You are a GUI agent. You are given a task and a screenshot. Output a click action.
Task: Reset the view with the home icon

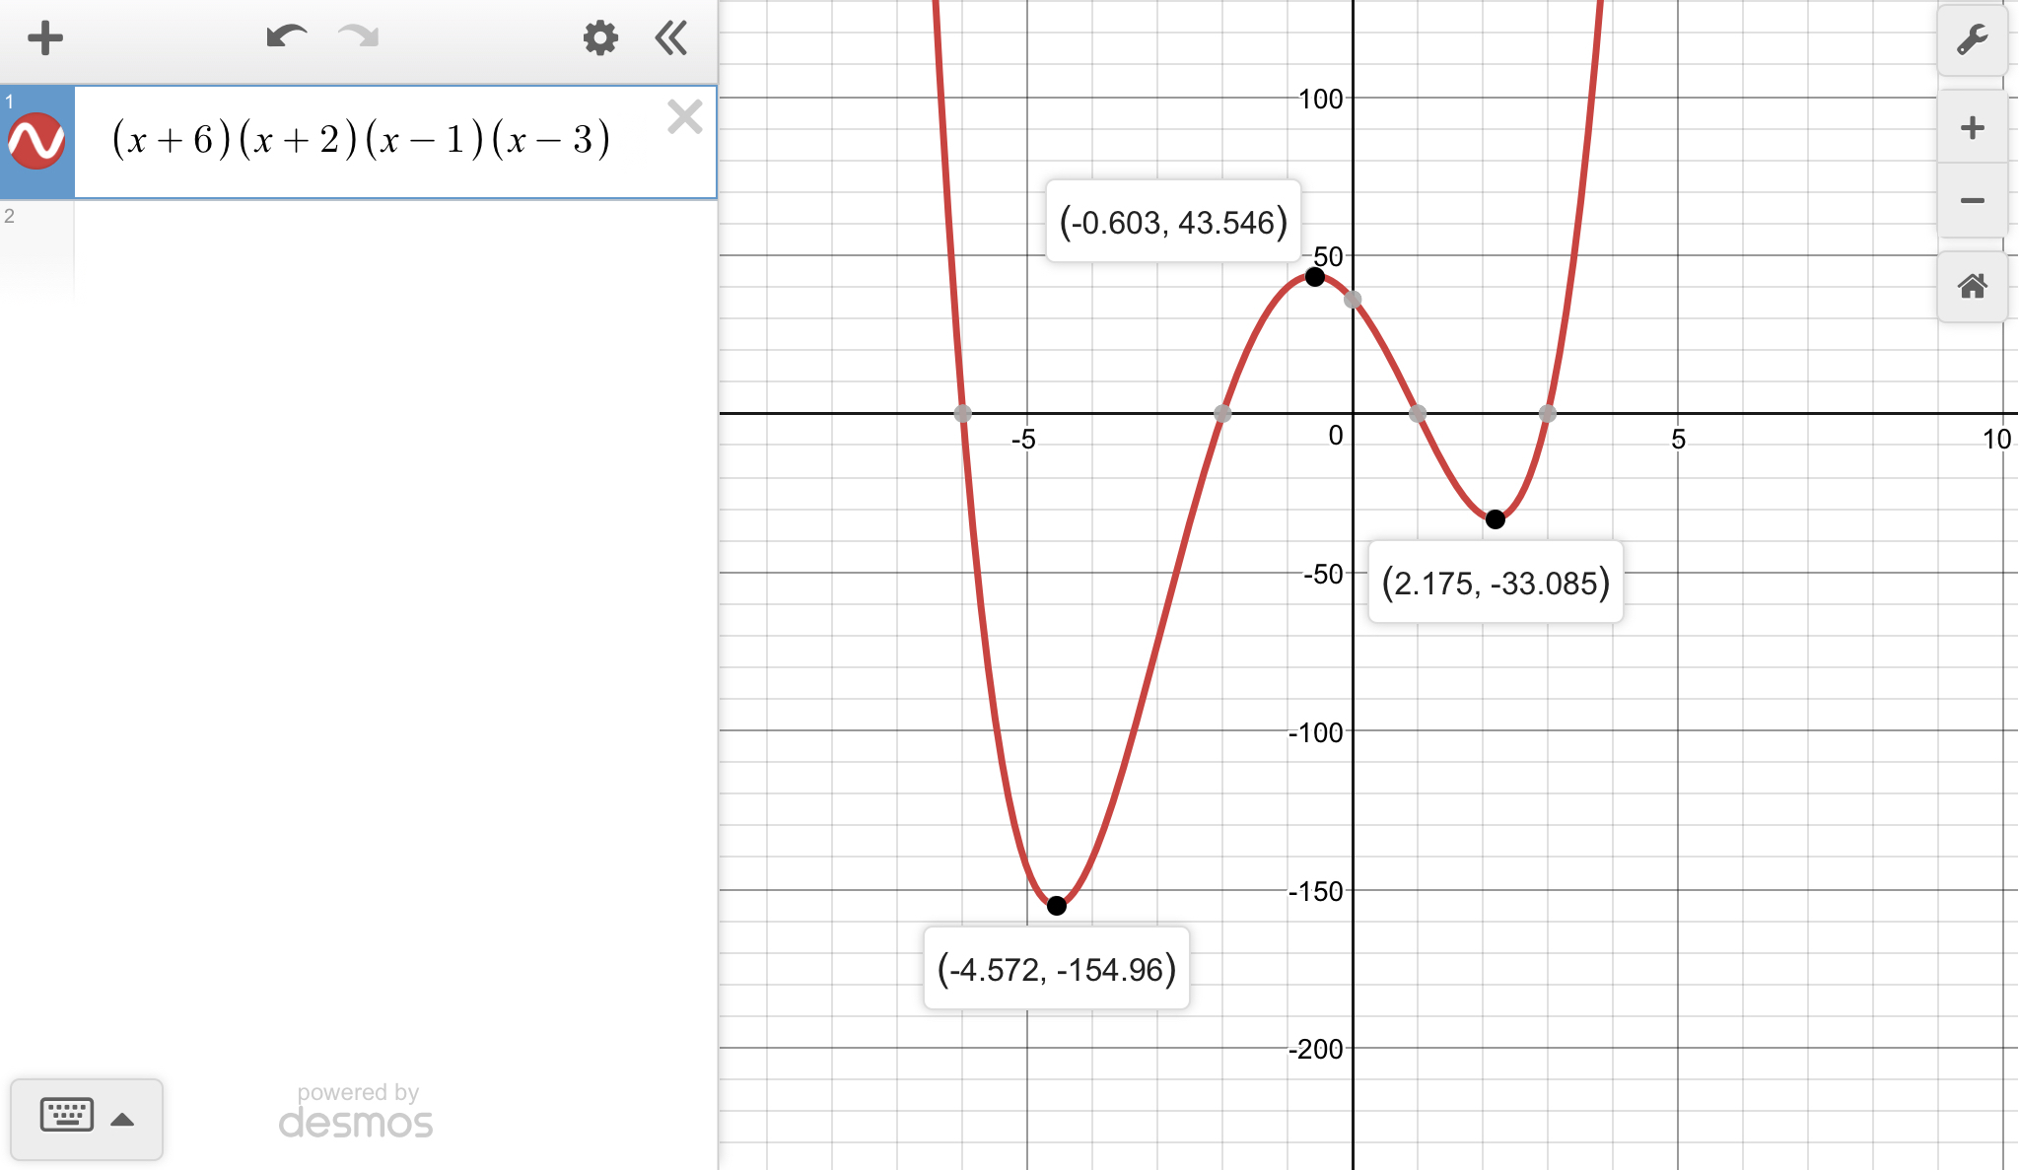(1972, 287)
